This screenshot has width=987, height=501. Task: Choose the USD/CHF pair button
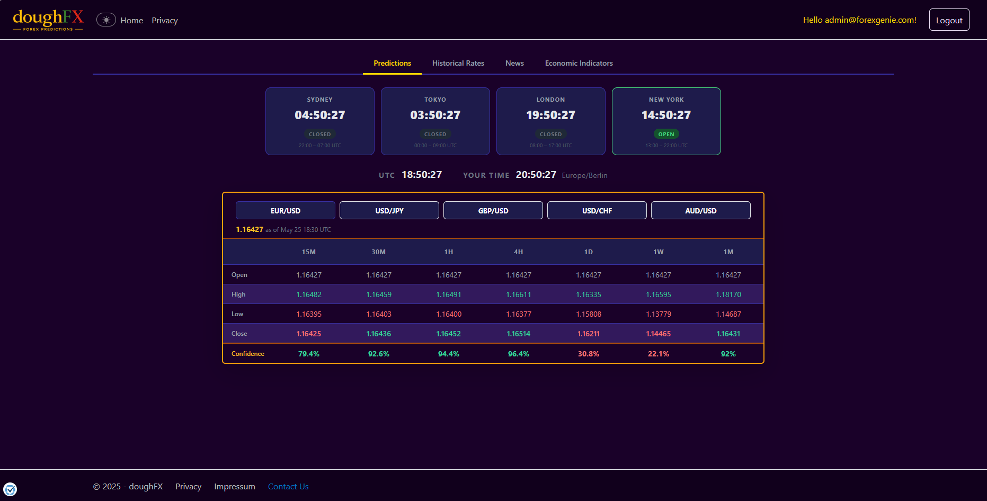pos(597,210)
